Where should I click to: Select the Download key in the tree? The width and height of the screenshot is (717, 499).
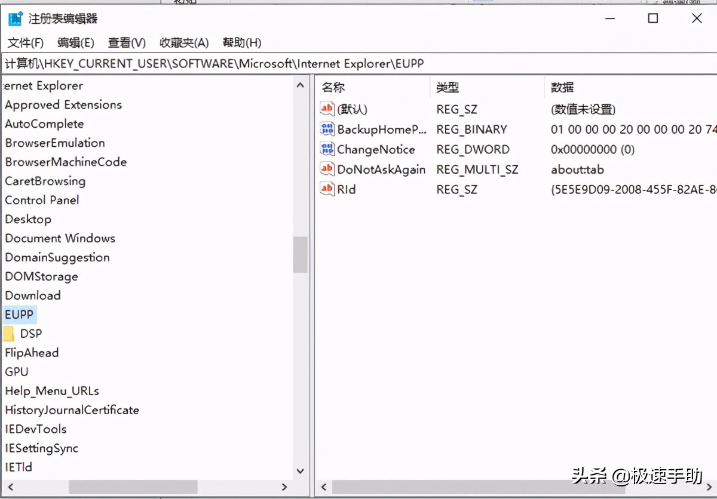point(33,295)
